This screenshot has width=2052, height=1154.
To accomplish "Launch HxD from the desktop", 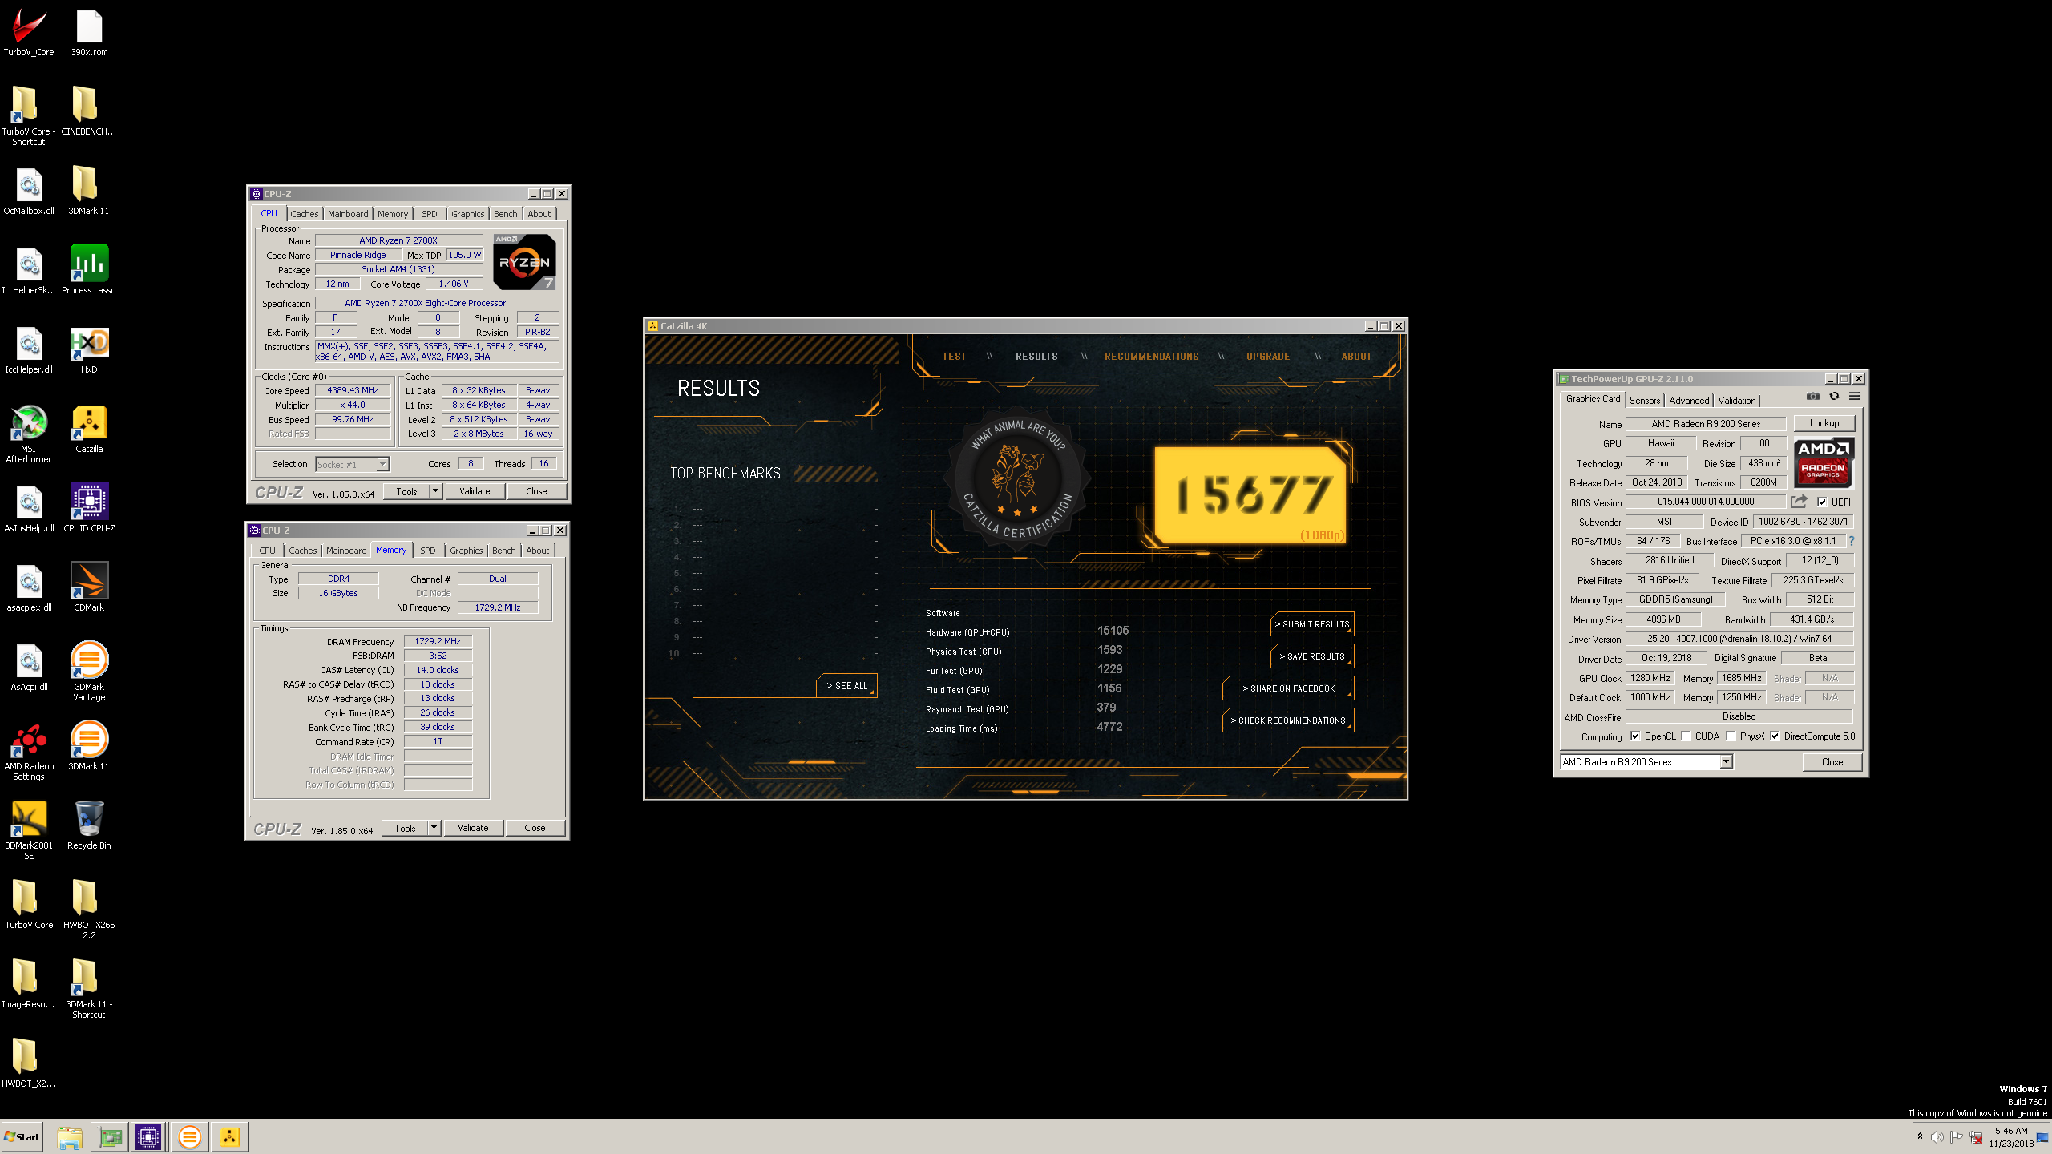I will [89, 349].
